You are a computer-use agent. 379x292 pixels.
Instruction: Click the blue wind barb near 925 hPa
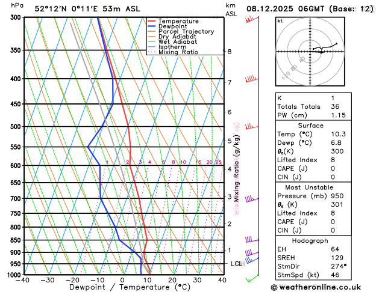tap(252, 260)
